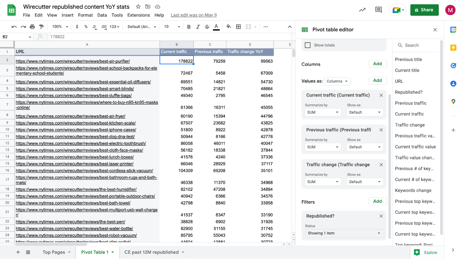Screen dimensions: 462x259
Task: Open the Republished status filter dropdown
Action: click(x=344, y=233)
